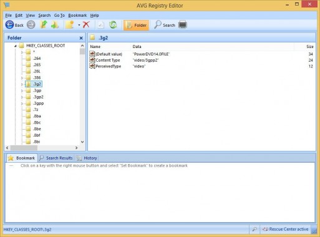Select the .8bi key in tree
Viewport: 320px width, 237px height.
coord(37,142)
